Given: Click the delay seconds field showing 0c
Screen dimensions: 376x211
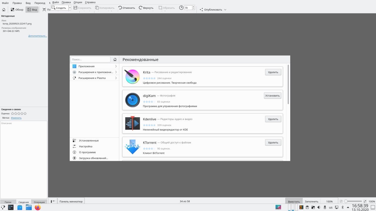Looking at the screenshot, I should pos(188,8).
